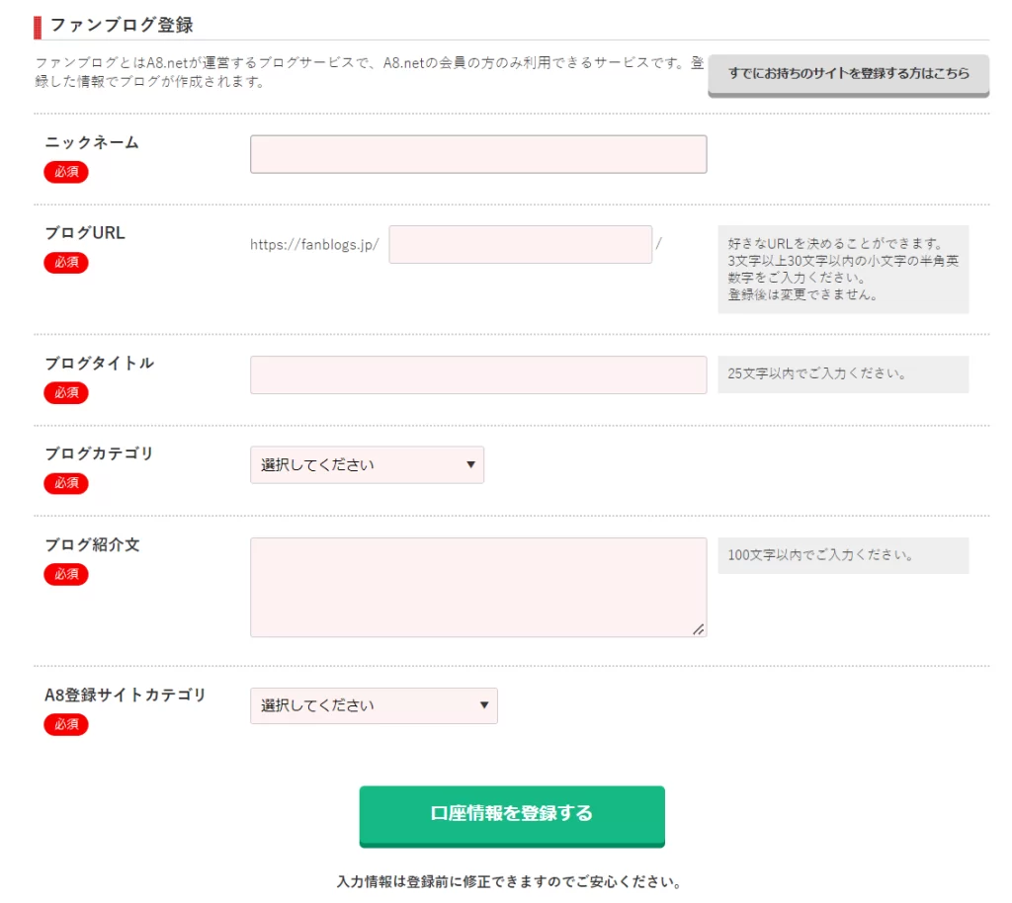Click the 必須 badge under A8登録サイトカテゴリ
Viewport: 1012px width, 903px height.
pyautogui.click(x=66, y=725)
